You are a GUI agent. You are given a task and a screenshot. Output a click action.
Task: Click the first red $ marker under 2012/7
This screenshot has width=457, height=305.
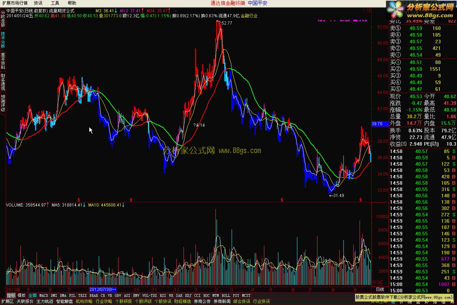point(79,199)
